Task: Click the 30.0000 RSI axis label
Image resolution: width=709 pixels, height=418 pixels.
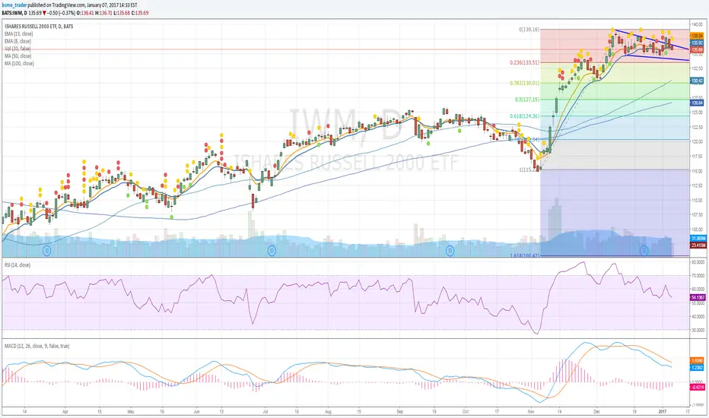Action: pos(698,331)
